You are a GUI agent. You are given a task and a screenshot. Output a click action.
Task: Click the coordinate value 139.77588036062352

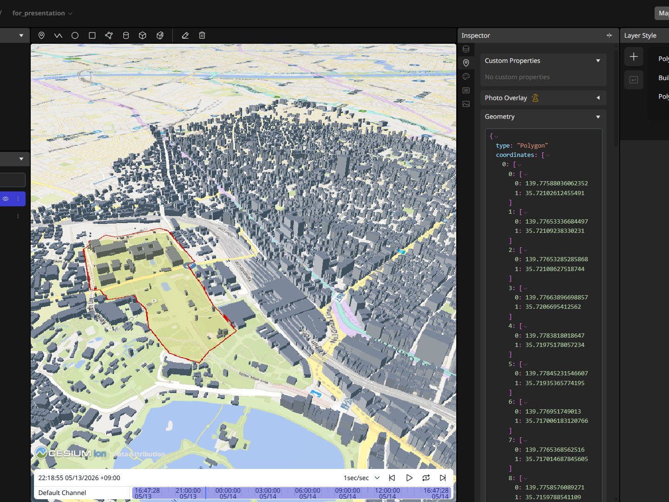556,183
